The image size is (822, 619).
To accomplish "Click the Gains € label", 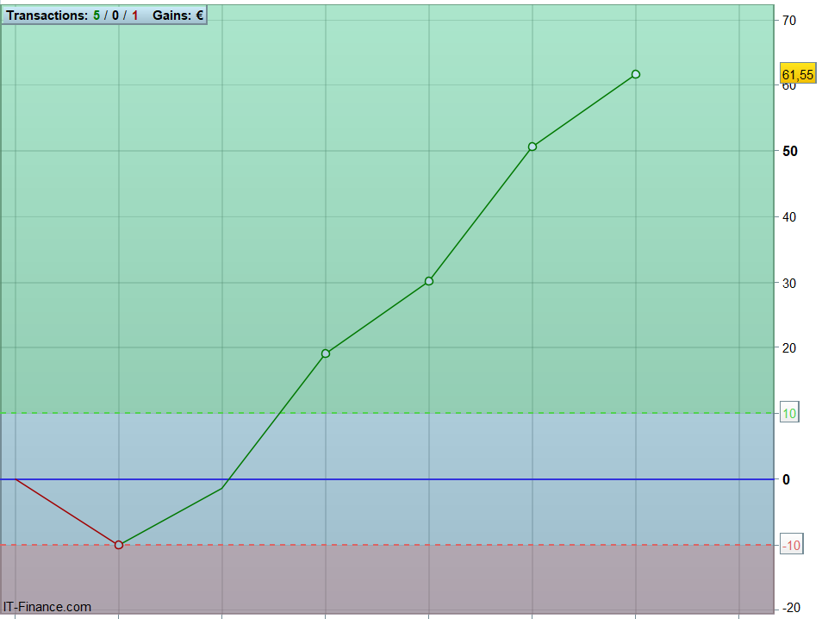I will [x=177, y=16].
